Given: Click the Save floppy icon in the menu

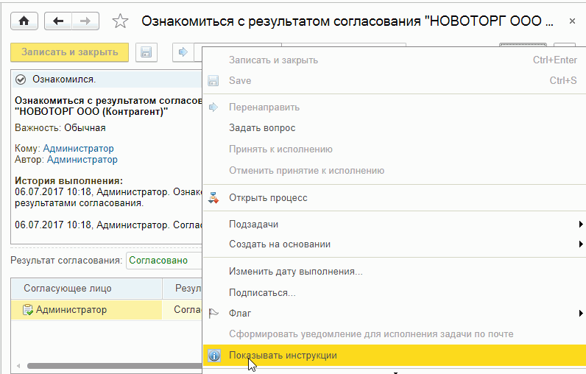Looking at the screenshot, I should pyautogui.click(x=213, y=81).
